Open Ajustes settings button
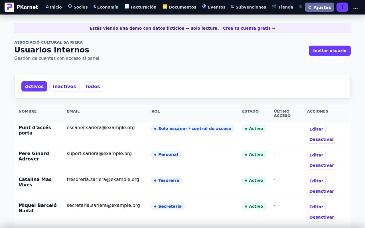This screenshot has width=365, height=228. tap(319, 7)
